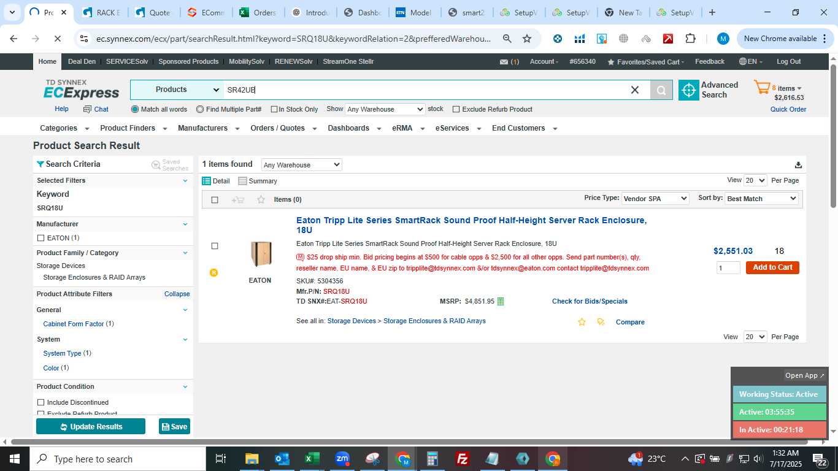Collapse Product Attribute Filters
The height and width of the screenshot is (471, 838).
click(177, 294)
